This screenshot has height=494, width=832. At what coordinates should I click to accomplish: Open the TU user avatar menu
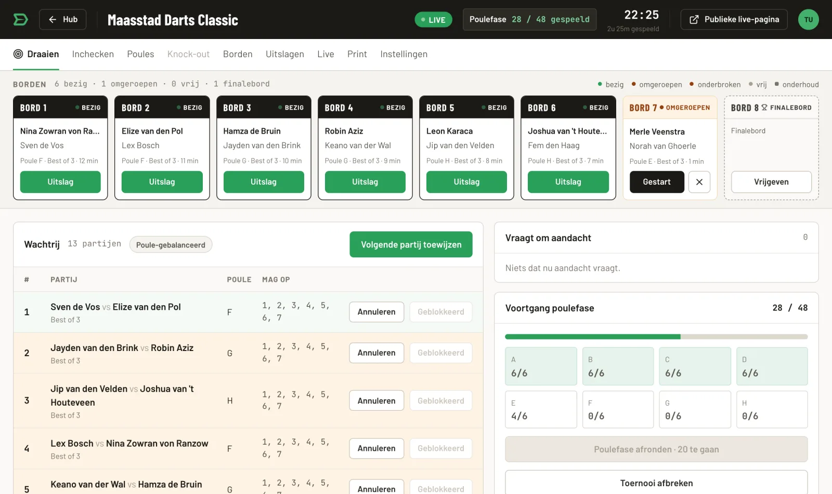[808, 19]
